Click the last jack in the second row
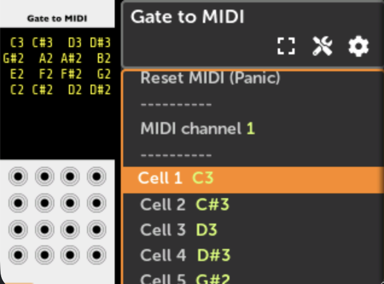Viewport: 384px width, 284px height. [97, 203]
